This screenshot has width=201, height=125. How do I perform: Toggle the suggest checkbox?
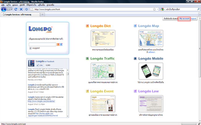click(x=31, y=48)
